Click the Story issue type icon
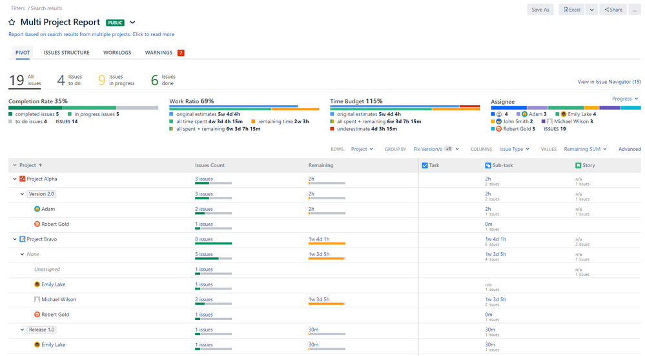Image resolution: width=645 pixels, height=356 pixels. (578, 166)
